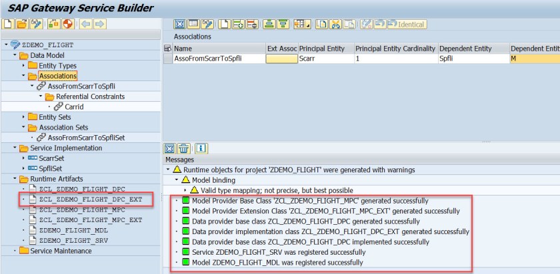
Task: Toggle Display/Change icon in Associations grid toolbar
Action: [x=207, y=24]
